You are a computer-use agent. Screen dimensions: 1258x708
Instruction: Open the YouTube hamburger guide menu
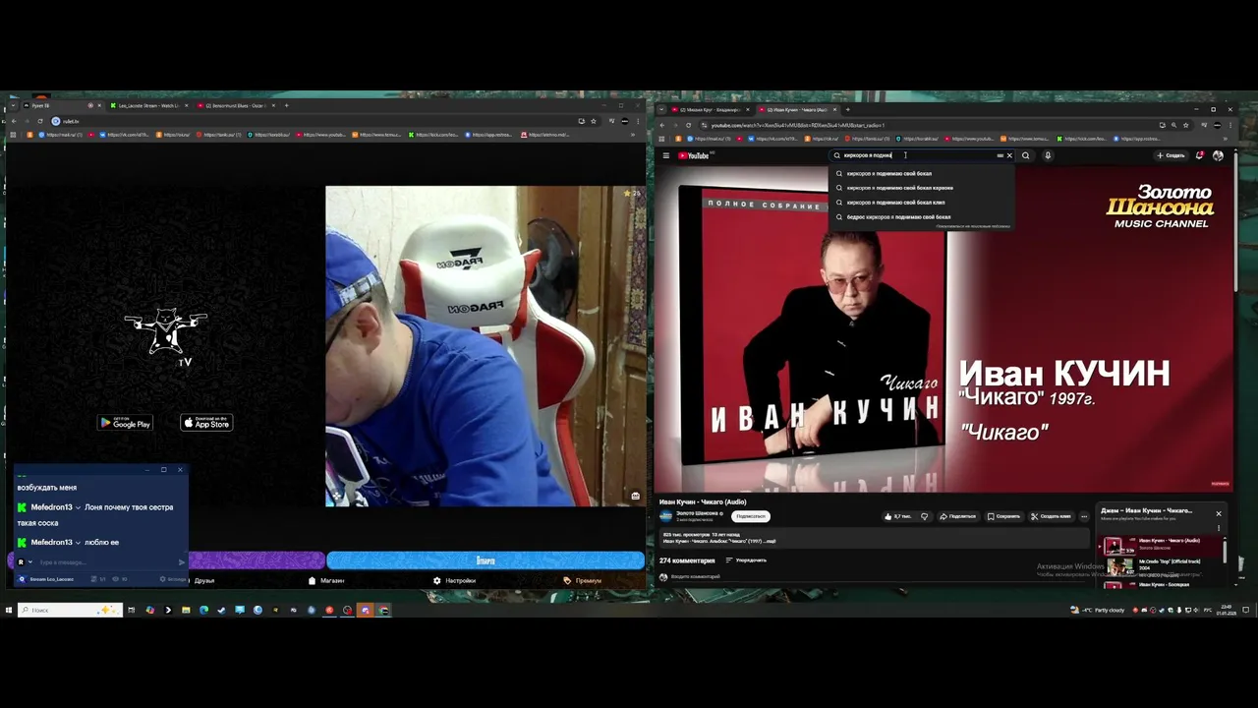click(x=665, y=155)
